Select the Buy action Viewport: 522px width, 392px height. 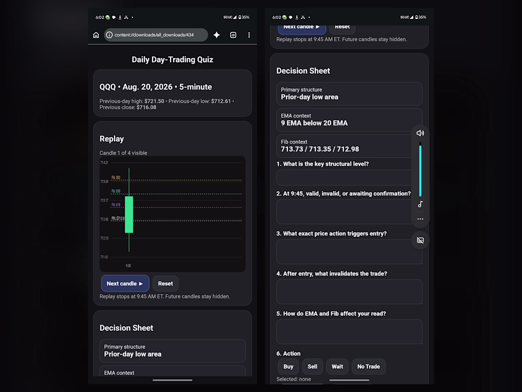[x=289, y=367]
